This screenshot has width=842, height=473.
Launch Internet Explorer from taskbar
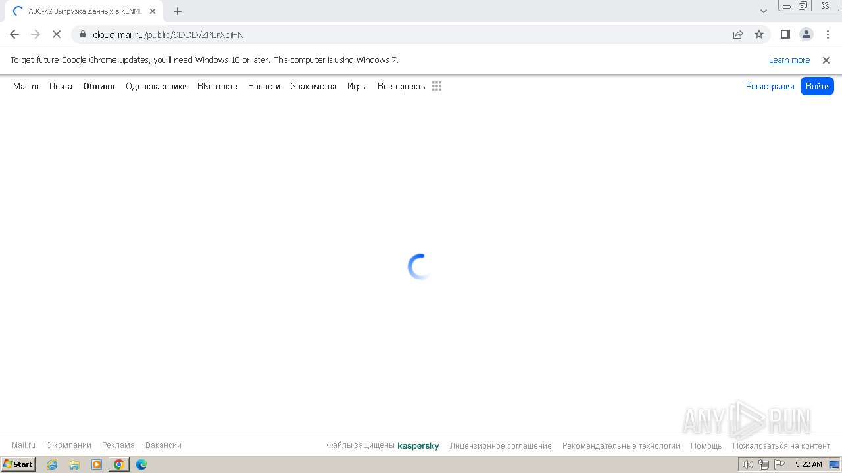(53, 464)
